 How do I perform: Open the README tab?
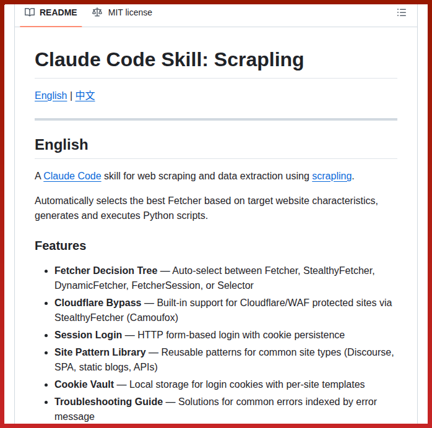51,12
